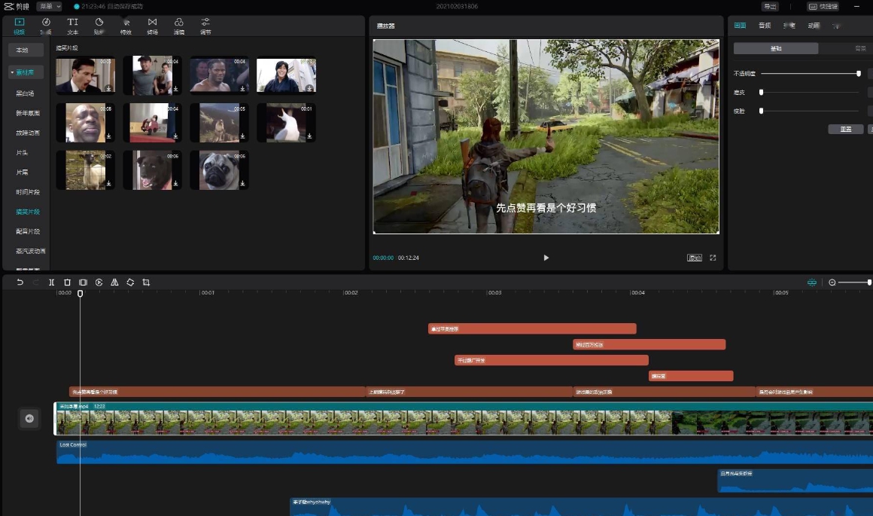Open the 文本 (Text) tab
The width and height of the screenshot is (873, 516).
pos(72,26)
